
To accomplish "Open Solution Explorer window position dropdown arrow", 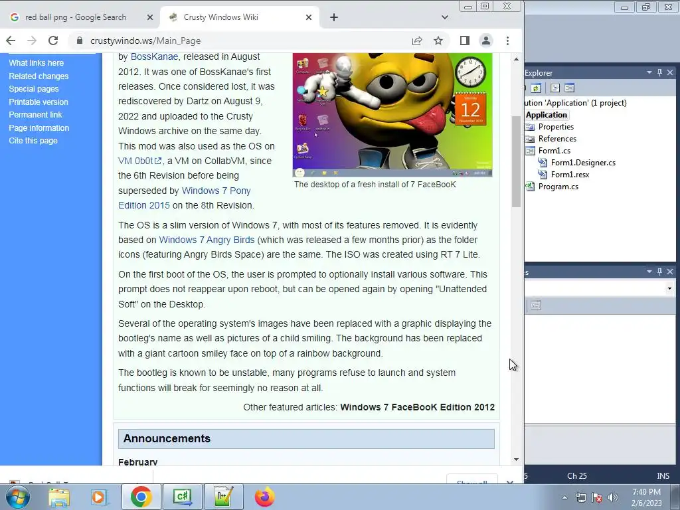I will point(649,72).
